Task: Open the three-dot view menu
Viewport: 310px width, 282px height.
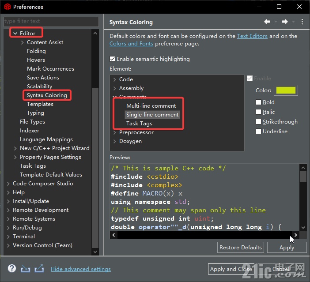Action: pos(302,22)
